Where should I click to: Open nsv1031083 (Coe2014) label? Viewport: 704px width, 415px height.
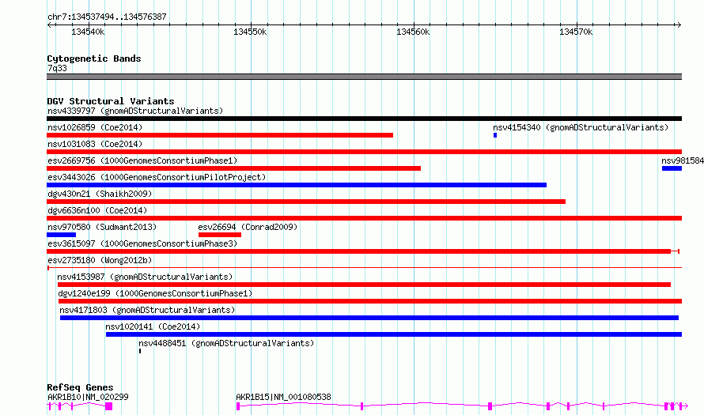pyautogui.click(x=95, y=144)
